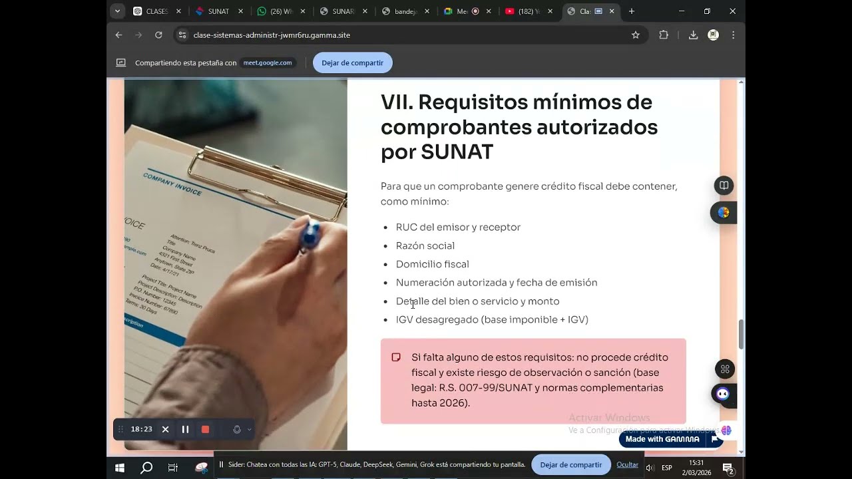The image size is (852, 479).
Task: Click the invoice clipboard photo
Action: [x=236, y=265]
